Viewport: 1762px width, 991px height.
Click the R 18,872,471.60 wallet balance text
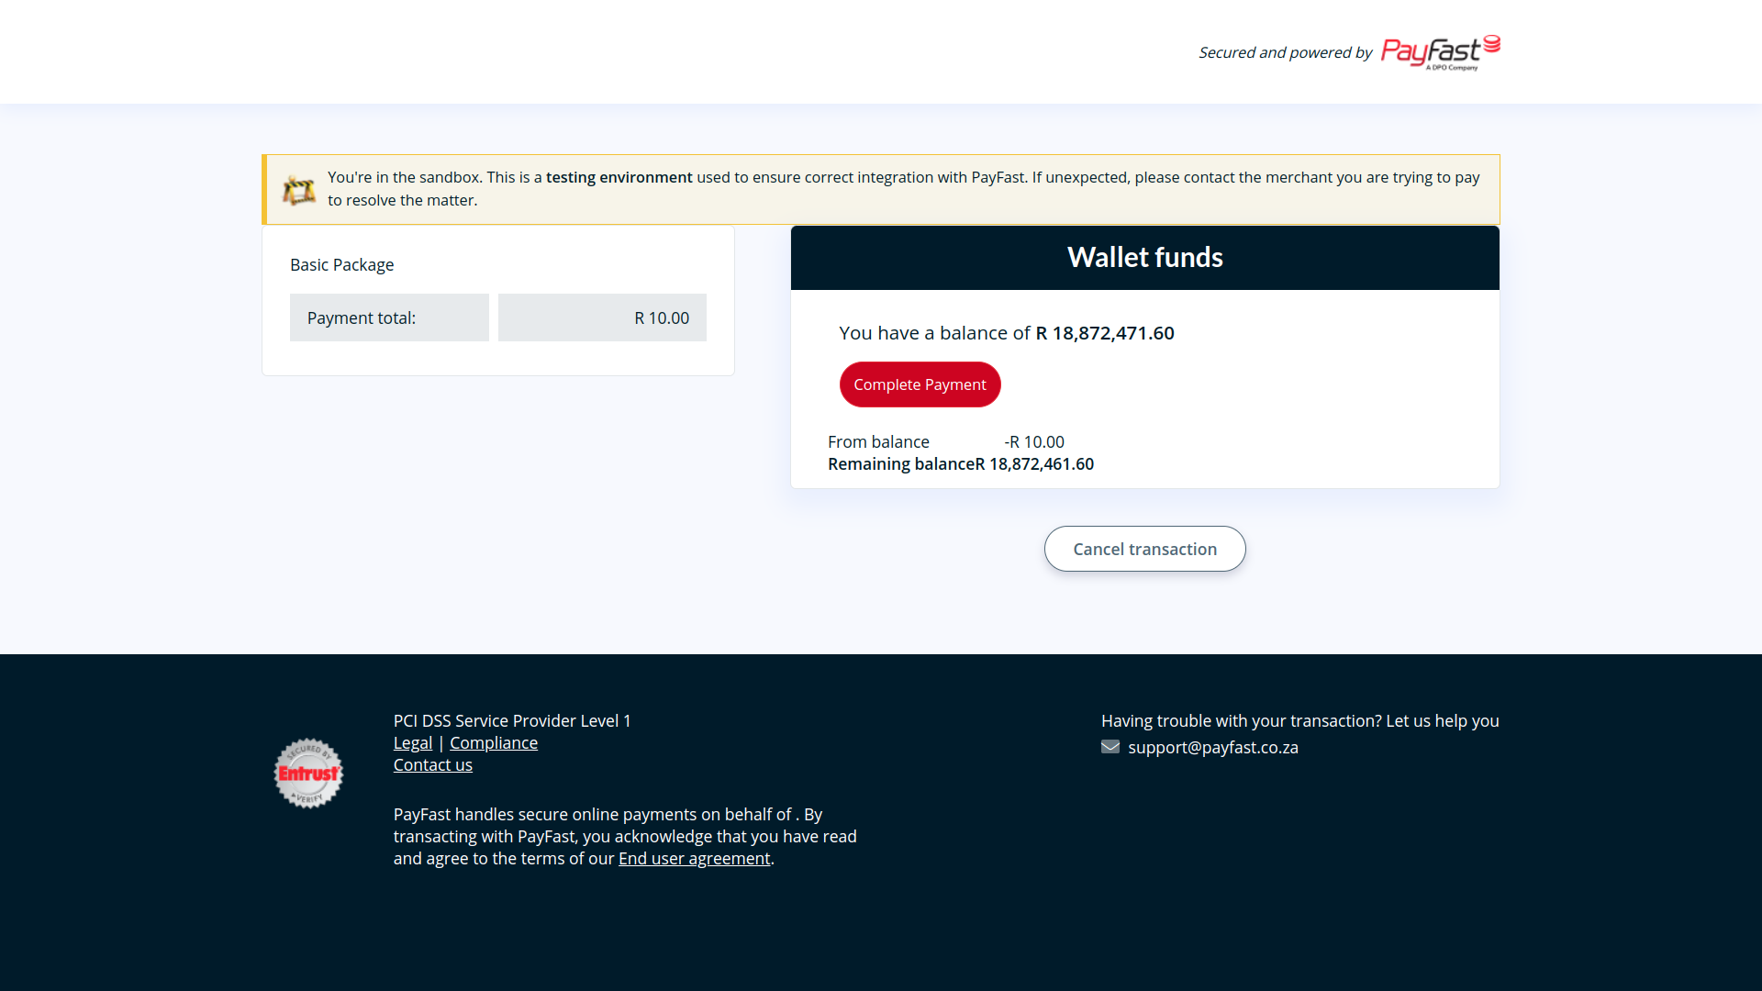coord(1104,333)
